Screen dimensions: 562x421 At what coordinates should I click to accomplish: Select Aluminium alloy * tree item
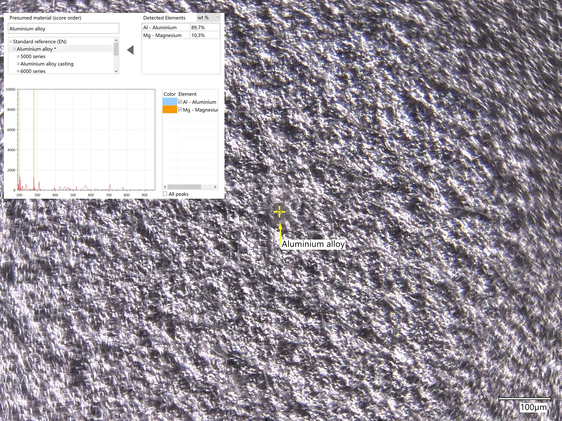(x=36, y=49)
